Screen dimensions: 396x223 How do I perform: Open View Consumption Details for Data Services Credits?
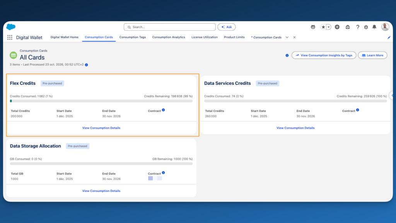pyautogui.click(x=295, y=128)
